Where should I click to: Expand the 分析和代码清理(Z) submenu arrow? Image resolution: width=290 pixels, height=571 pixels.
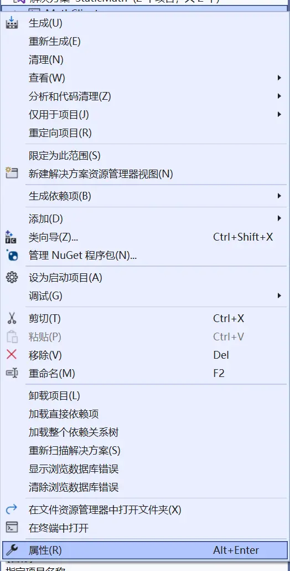point(279,96)
